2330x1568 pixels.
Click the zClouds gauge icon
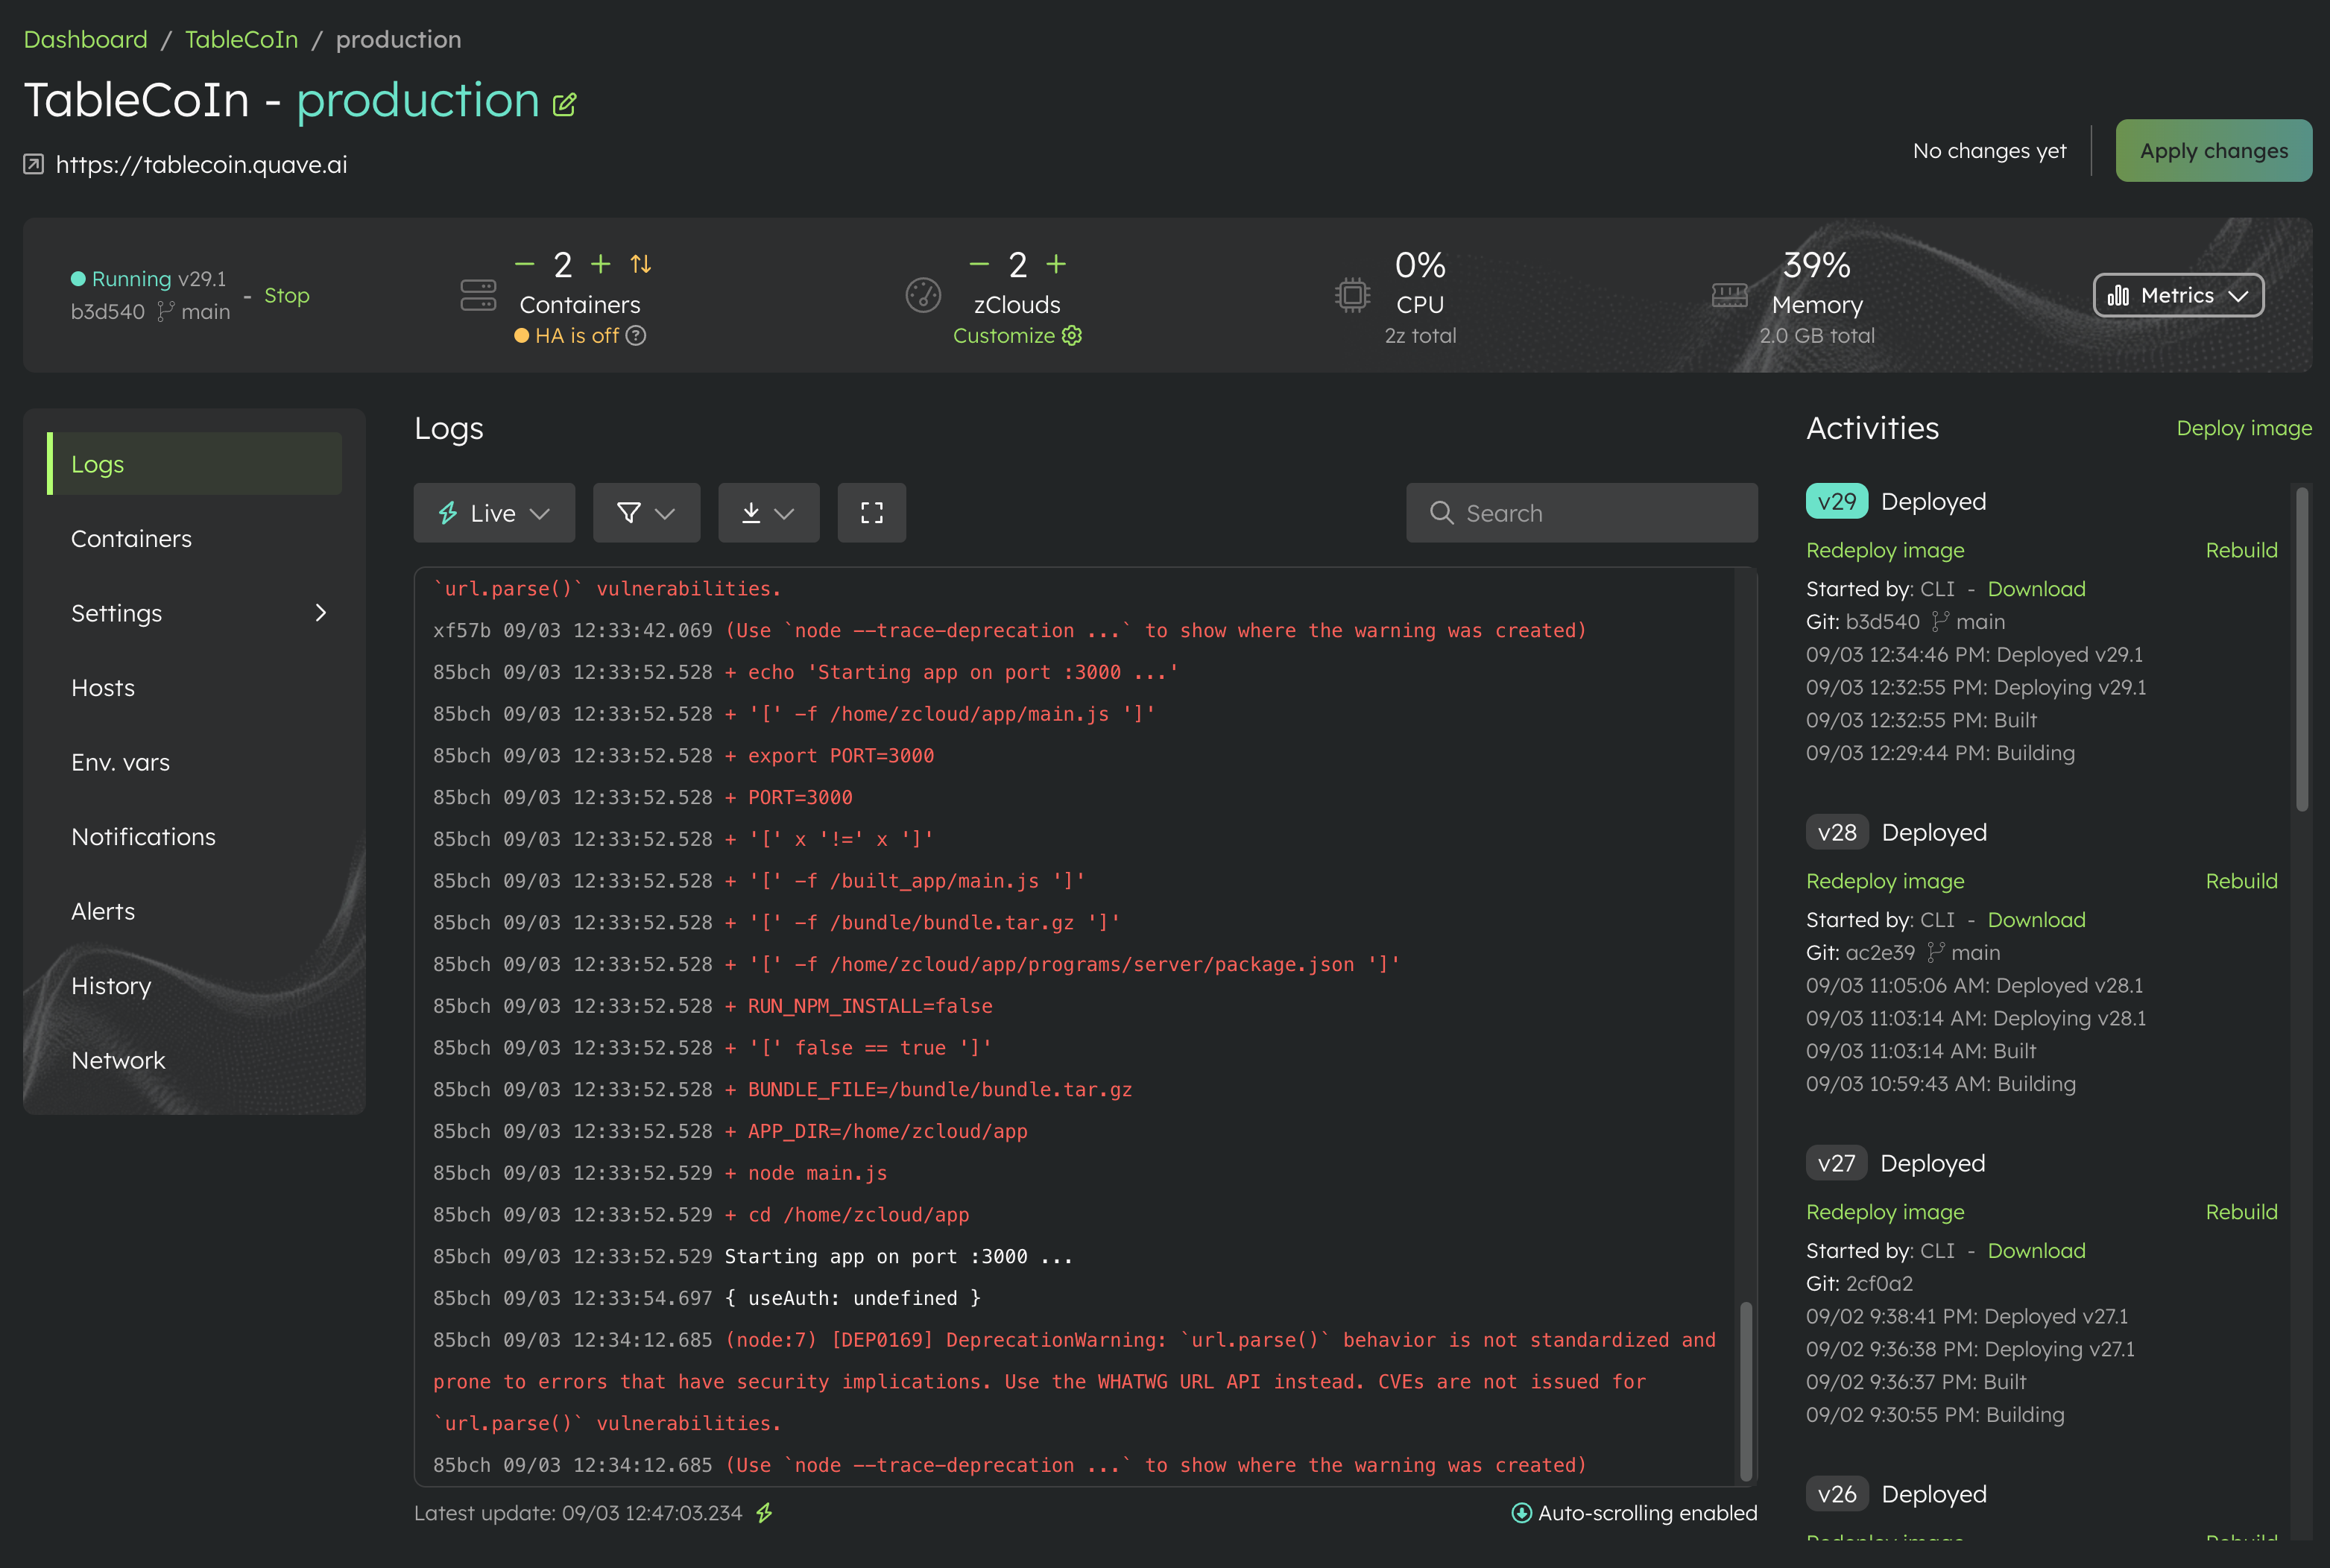pyautogui.click(x=923, y=295)
